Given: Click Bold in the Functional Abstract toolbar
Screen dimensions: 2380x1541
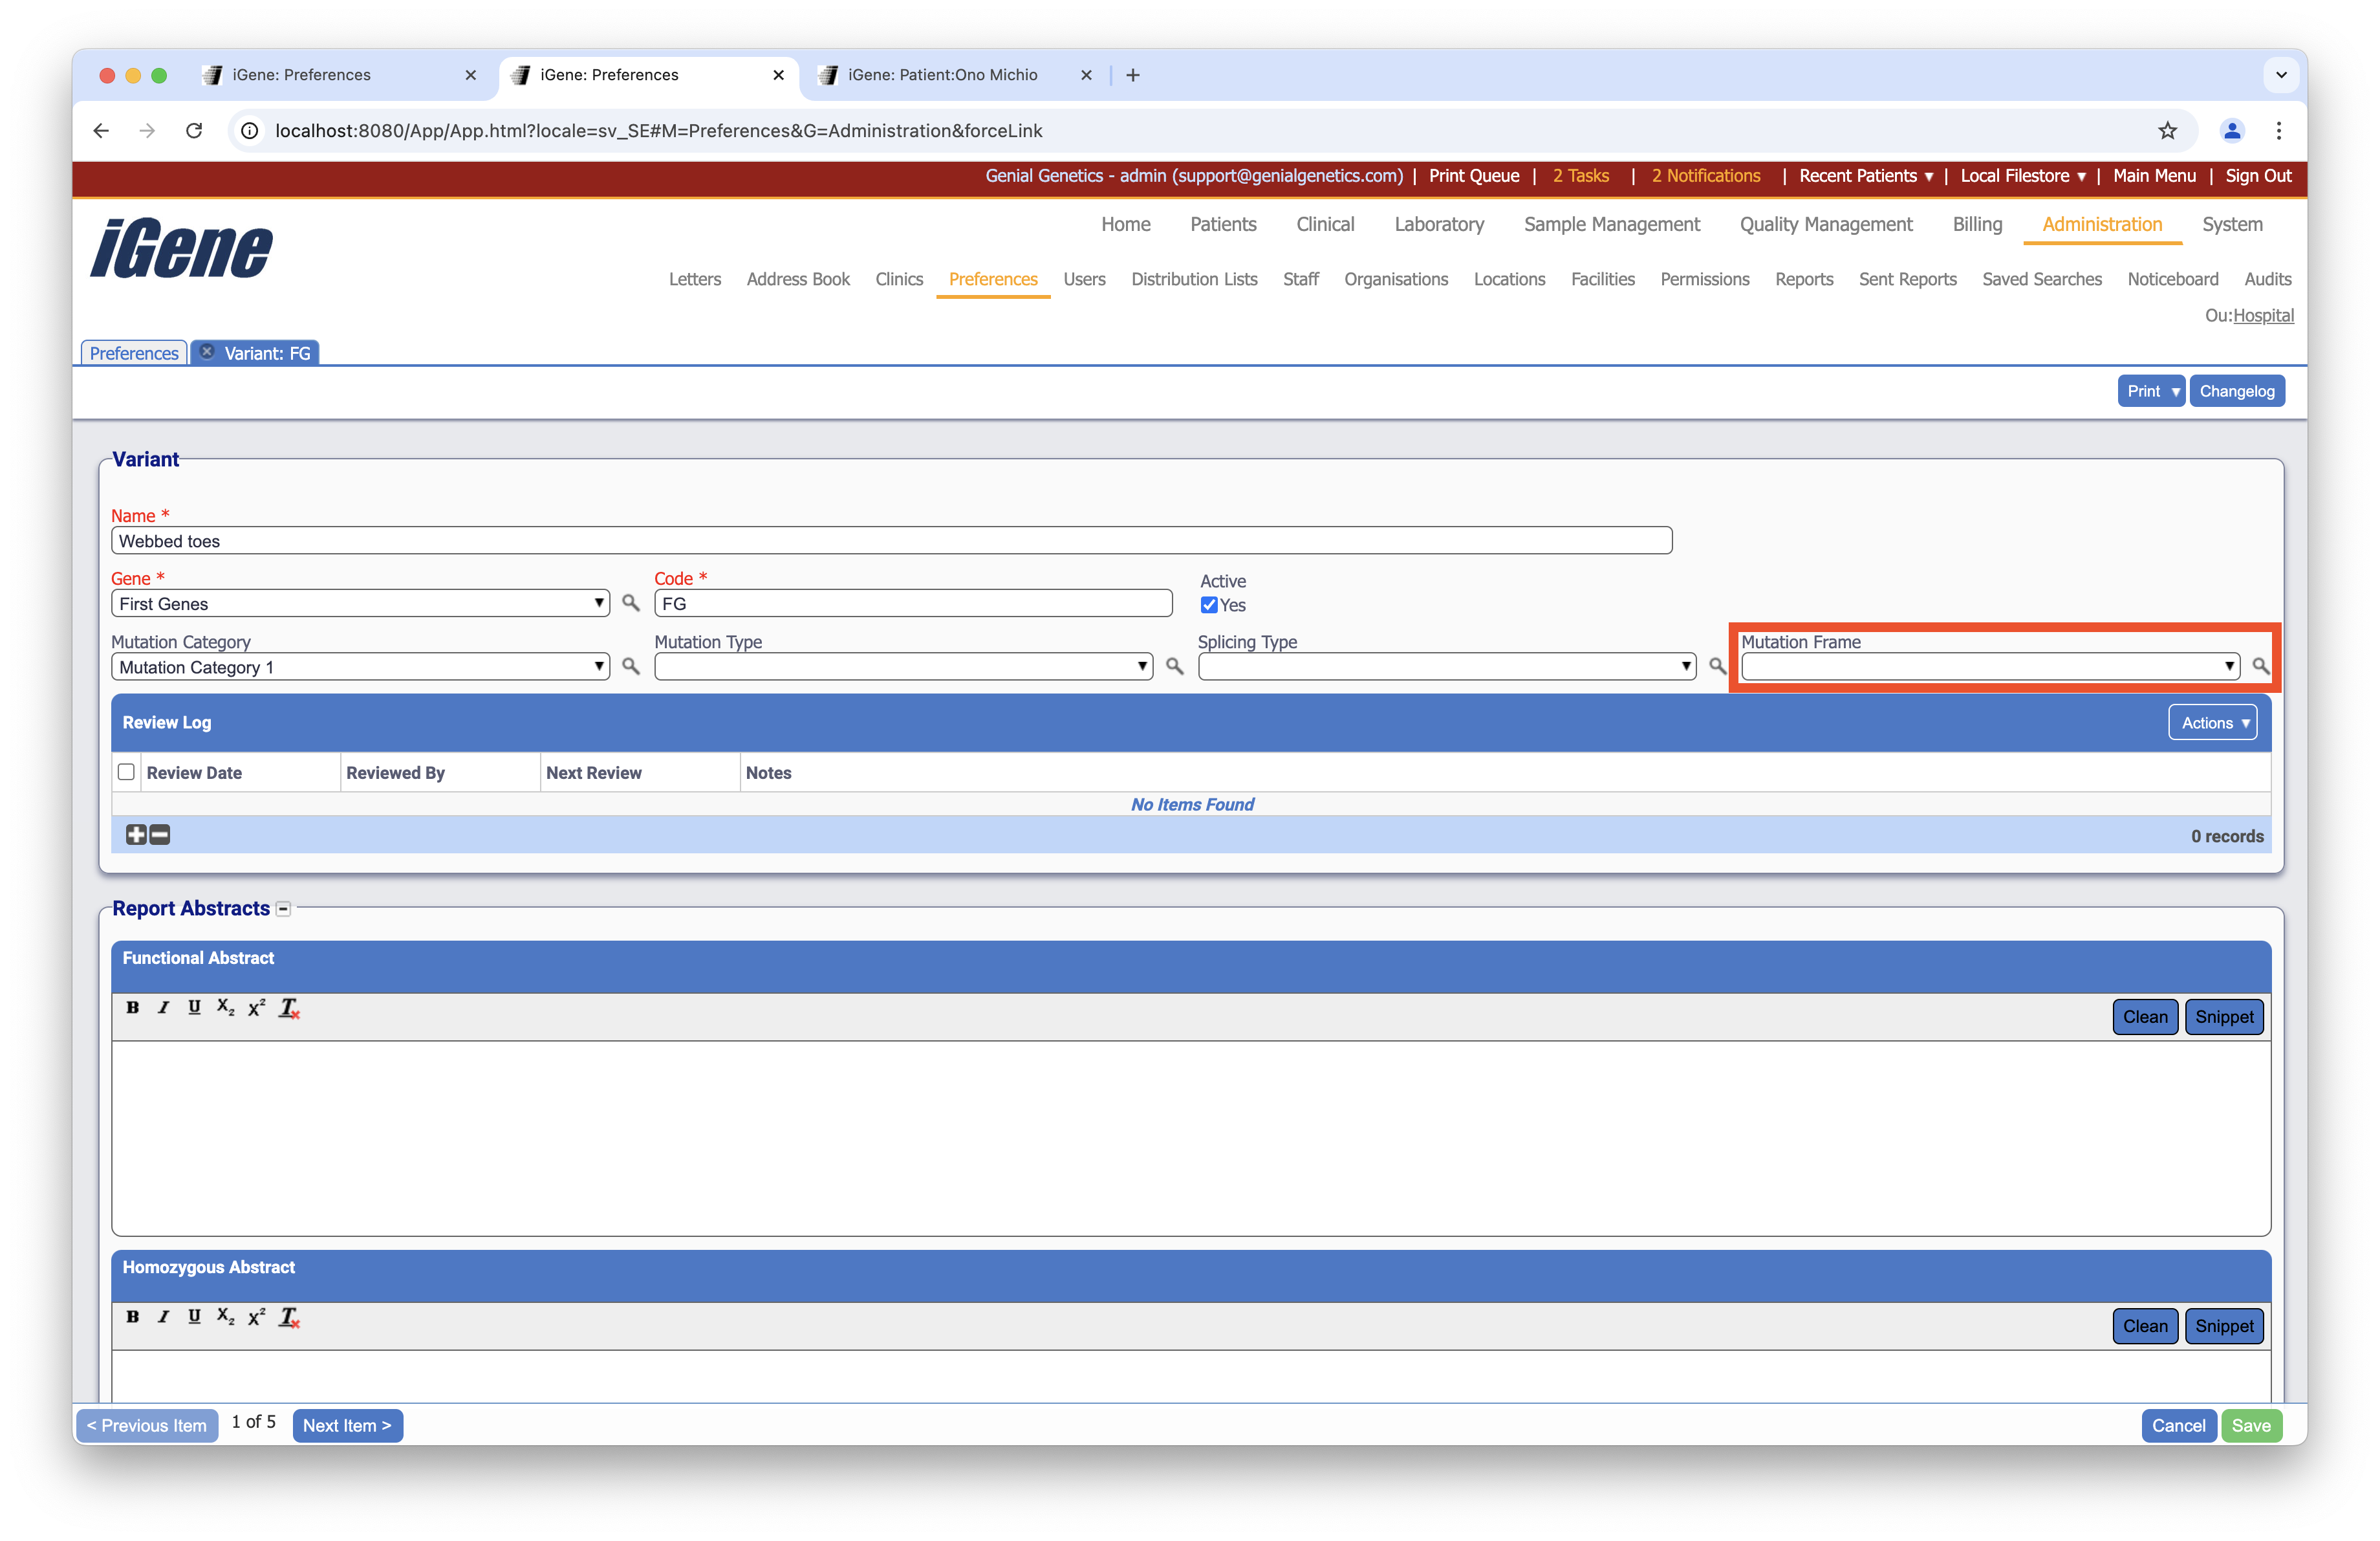Looking at the screenshot, I should pyautogui.click(x=132, y=1007).
